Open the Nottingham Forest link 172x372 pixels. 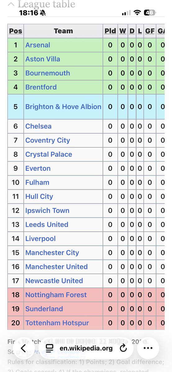click(x=56, y=295)
